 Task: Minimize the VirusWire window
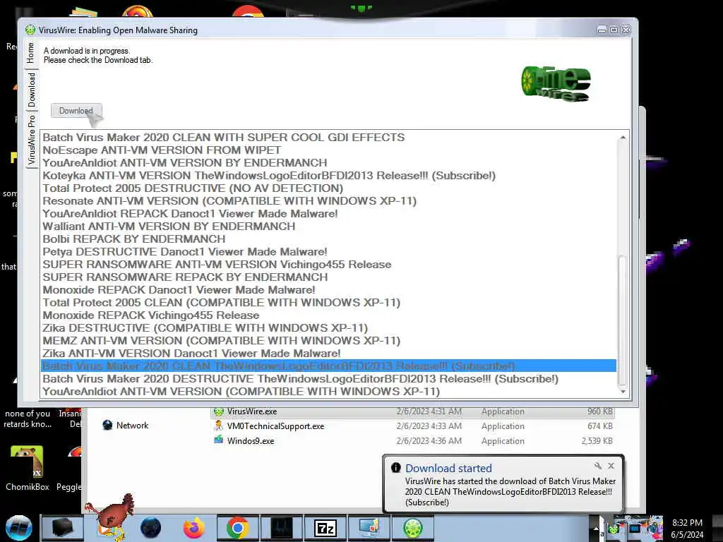(602, 30)
